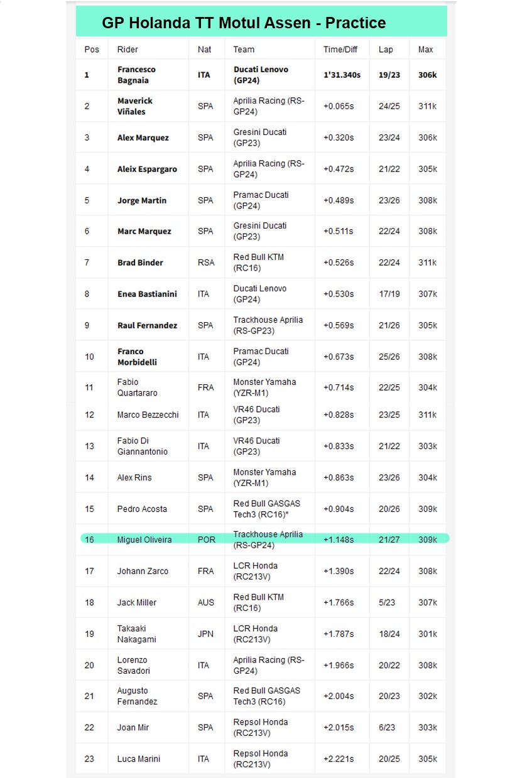Select rider name Francesco Bagnaia
This screenshot has height=778, width=532.
136,75
